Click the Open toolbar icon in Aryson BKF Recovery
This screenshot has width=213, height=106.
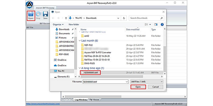pyautogui.click(x=31, y=16)
